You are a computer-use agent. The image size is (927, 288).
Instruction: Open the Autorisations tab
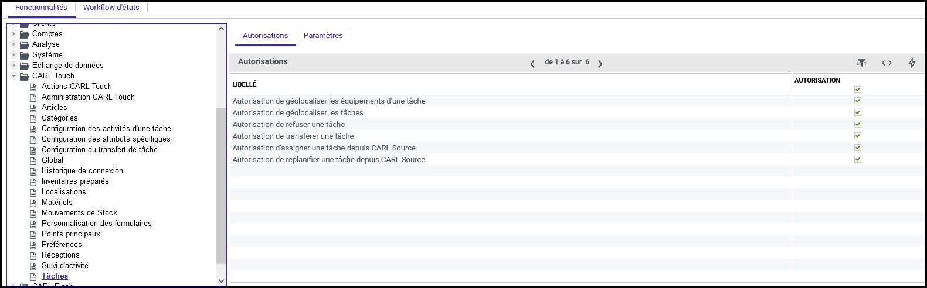coord(265,36)
